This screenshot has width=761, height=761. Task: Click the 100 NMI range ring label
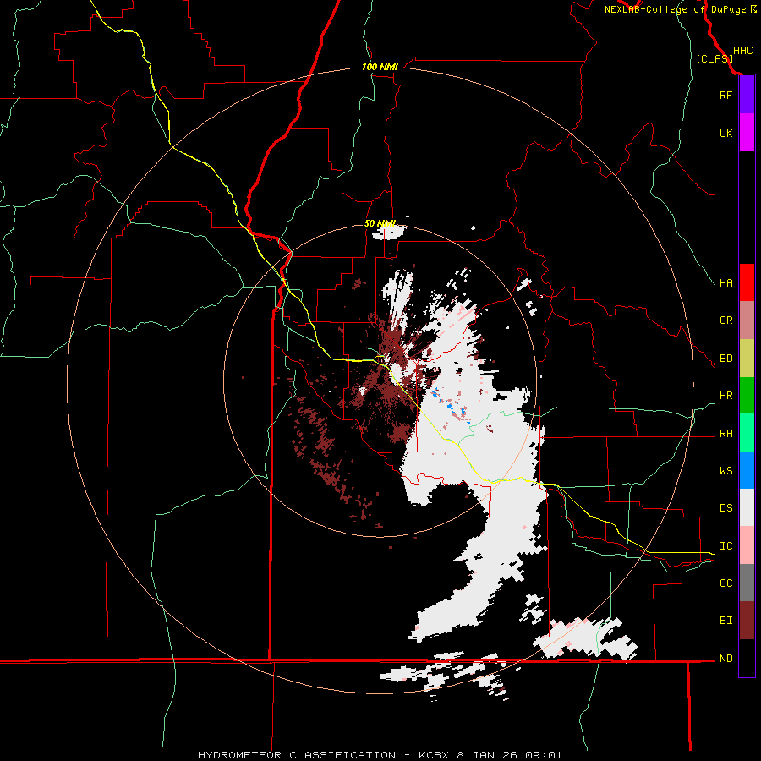[380, 67]
